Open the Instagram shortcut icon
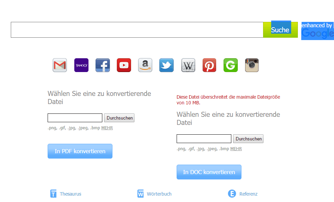The width and height of the screenshot is (334, 202). (x=252, y=65)
